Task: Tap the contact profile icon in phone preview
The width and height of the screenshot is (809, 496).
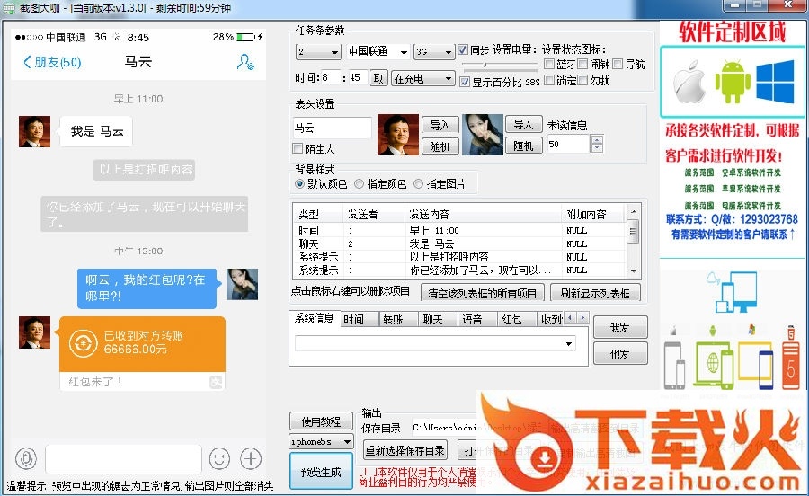Action: 245,62
